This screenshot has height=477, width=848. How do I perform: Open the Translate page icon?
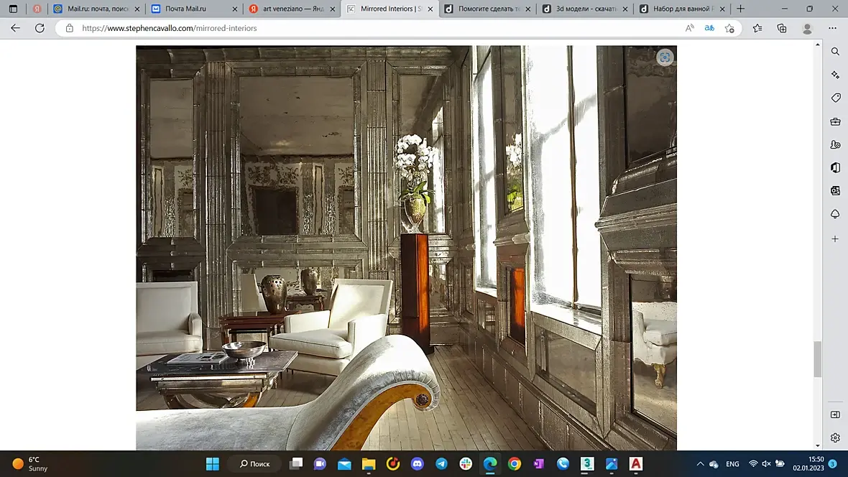click(x=709, y=28)
